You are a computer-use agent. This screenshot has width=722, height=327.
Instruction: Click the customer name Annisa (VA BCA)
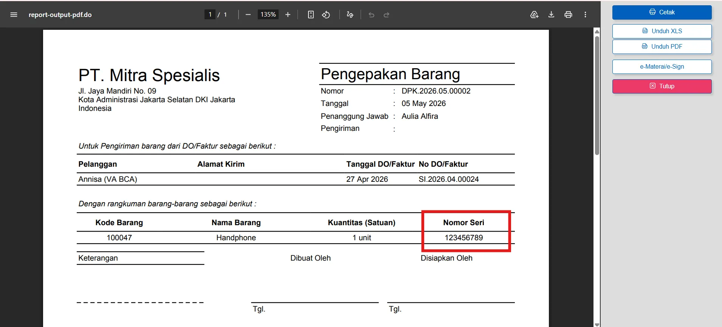coord(108,179)
